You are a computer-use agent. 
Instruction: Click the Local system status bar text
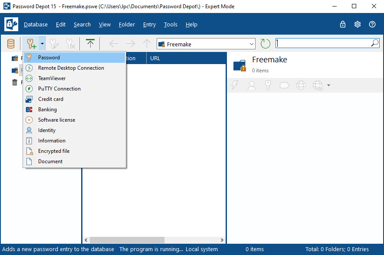pyautogui.click(x=202, y=249)
